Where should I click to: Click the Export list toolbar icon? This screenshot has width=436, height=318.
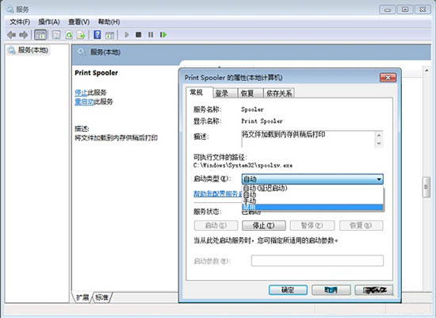pos(81,35)
